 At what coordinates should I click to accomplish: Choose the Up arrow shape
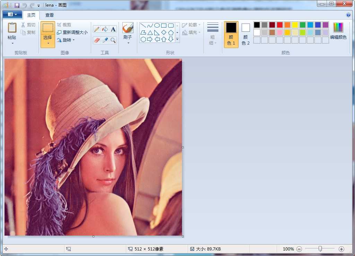tap(164, 39)
